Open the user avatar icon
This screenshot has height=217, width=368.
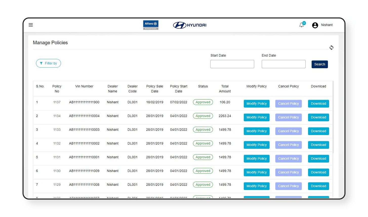pyautogui.click(x=315, y=25)
